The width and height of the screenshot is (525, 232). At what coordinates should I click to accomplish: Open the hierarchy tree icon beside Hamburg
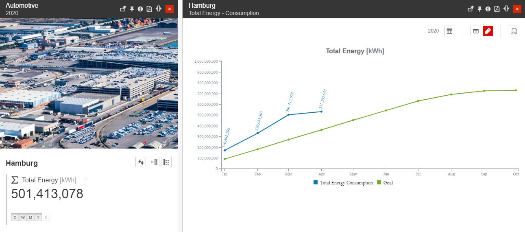coord(154,162)
